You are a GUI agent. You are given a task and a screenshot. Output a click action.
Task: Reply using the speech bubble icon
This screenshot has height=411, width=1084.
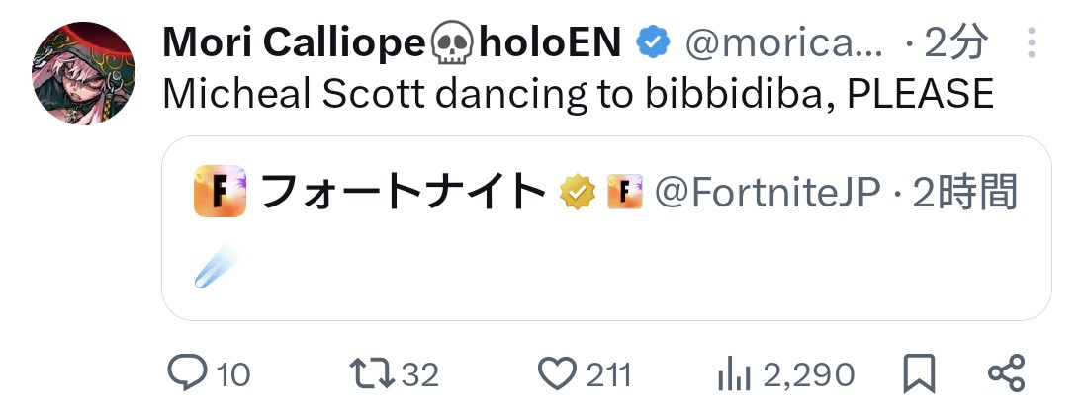pos(188,372)
